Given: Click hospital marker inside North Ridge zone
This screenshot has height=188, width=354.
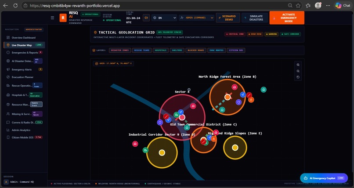Looking at the screenshot, I should [x=235, y=87].
